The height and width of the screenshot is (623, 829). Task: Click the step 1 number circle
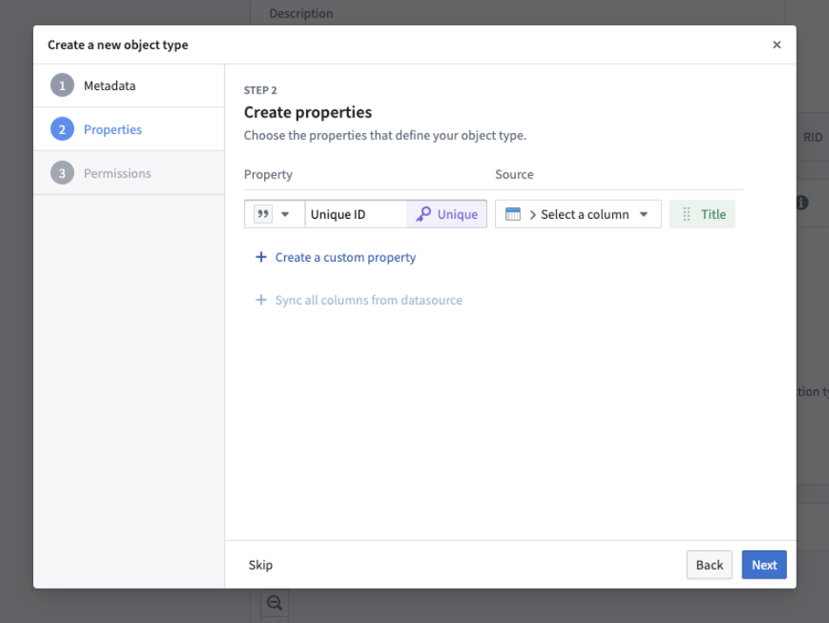(62, 86)
